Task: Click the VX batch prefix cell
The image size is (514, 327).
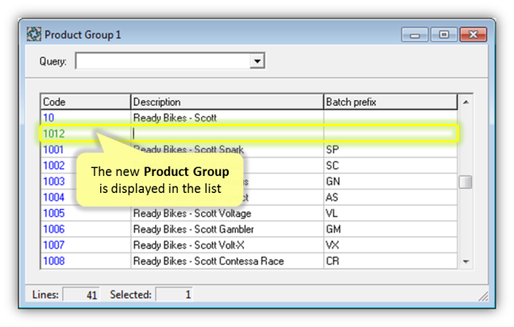Action: (x=390, y=245)
